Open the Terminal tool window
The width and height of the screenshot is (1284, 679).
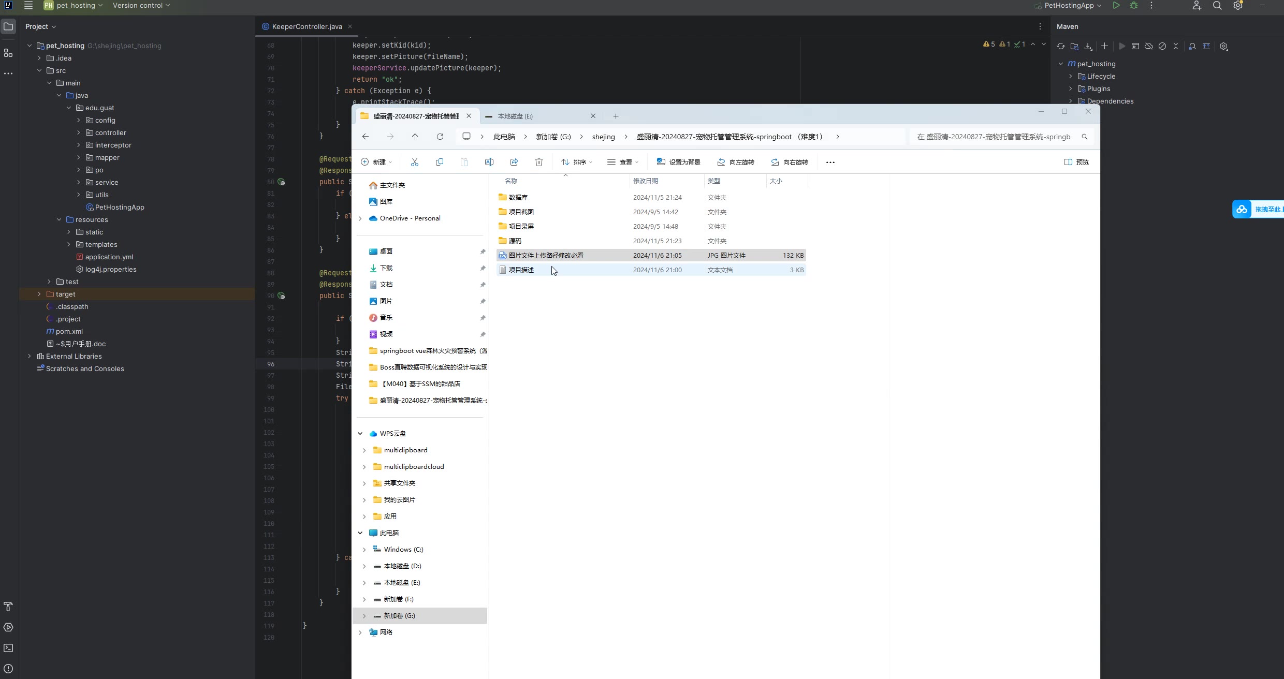point(8,648)
